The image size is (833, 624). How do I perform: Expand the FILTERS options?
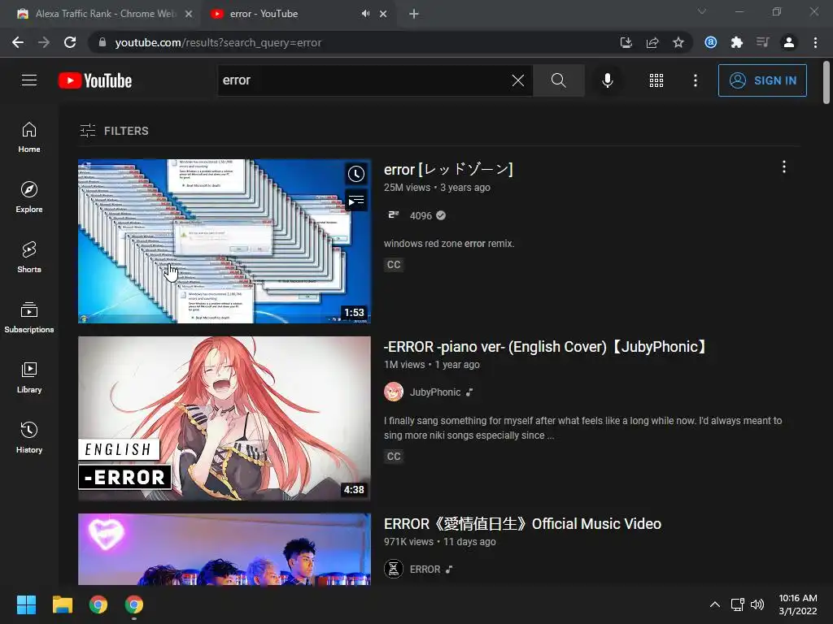(114, 131)
